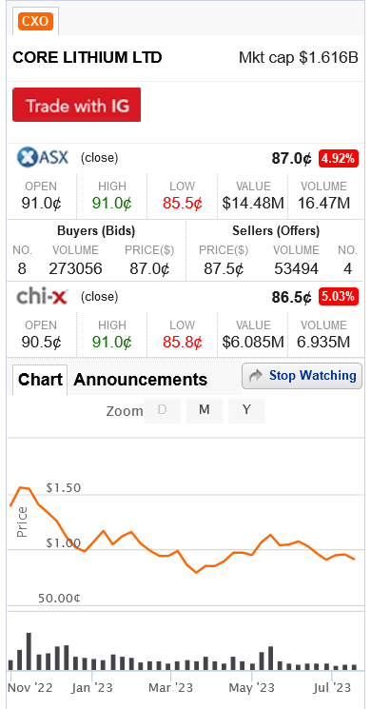The image size is (371, 709).
Task: Click the ASX exchange logo
Action: [x=43, y=157]
